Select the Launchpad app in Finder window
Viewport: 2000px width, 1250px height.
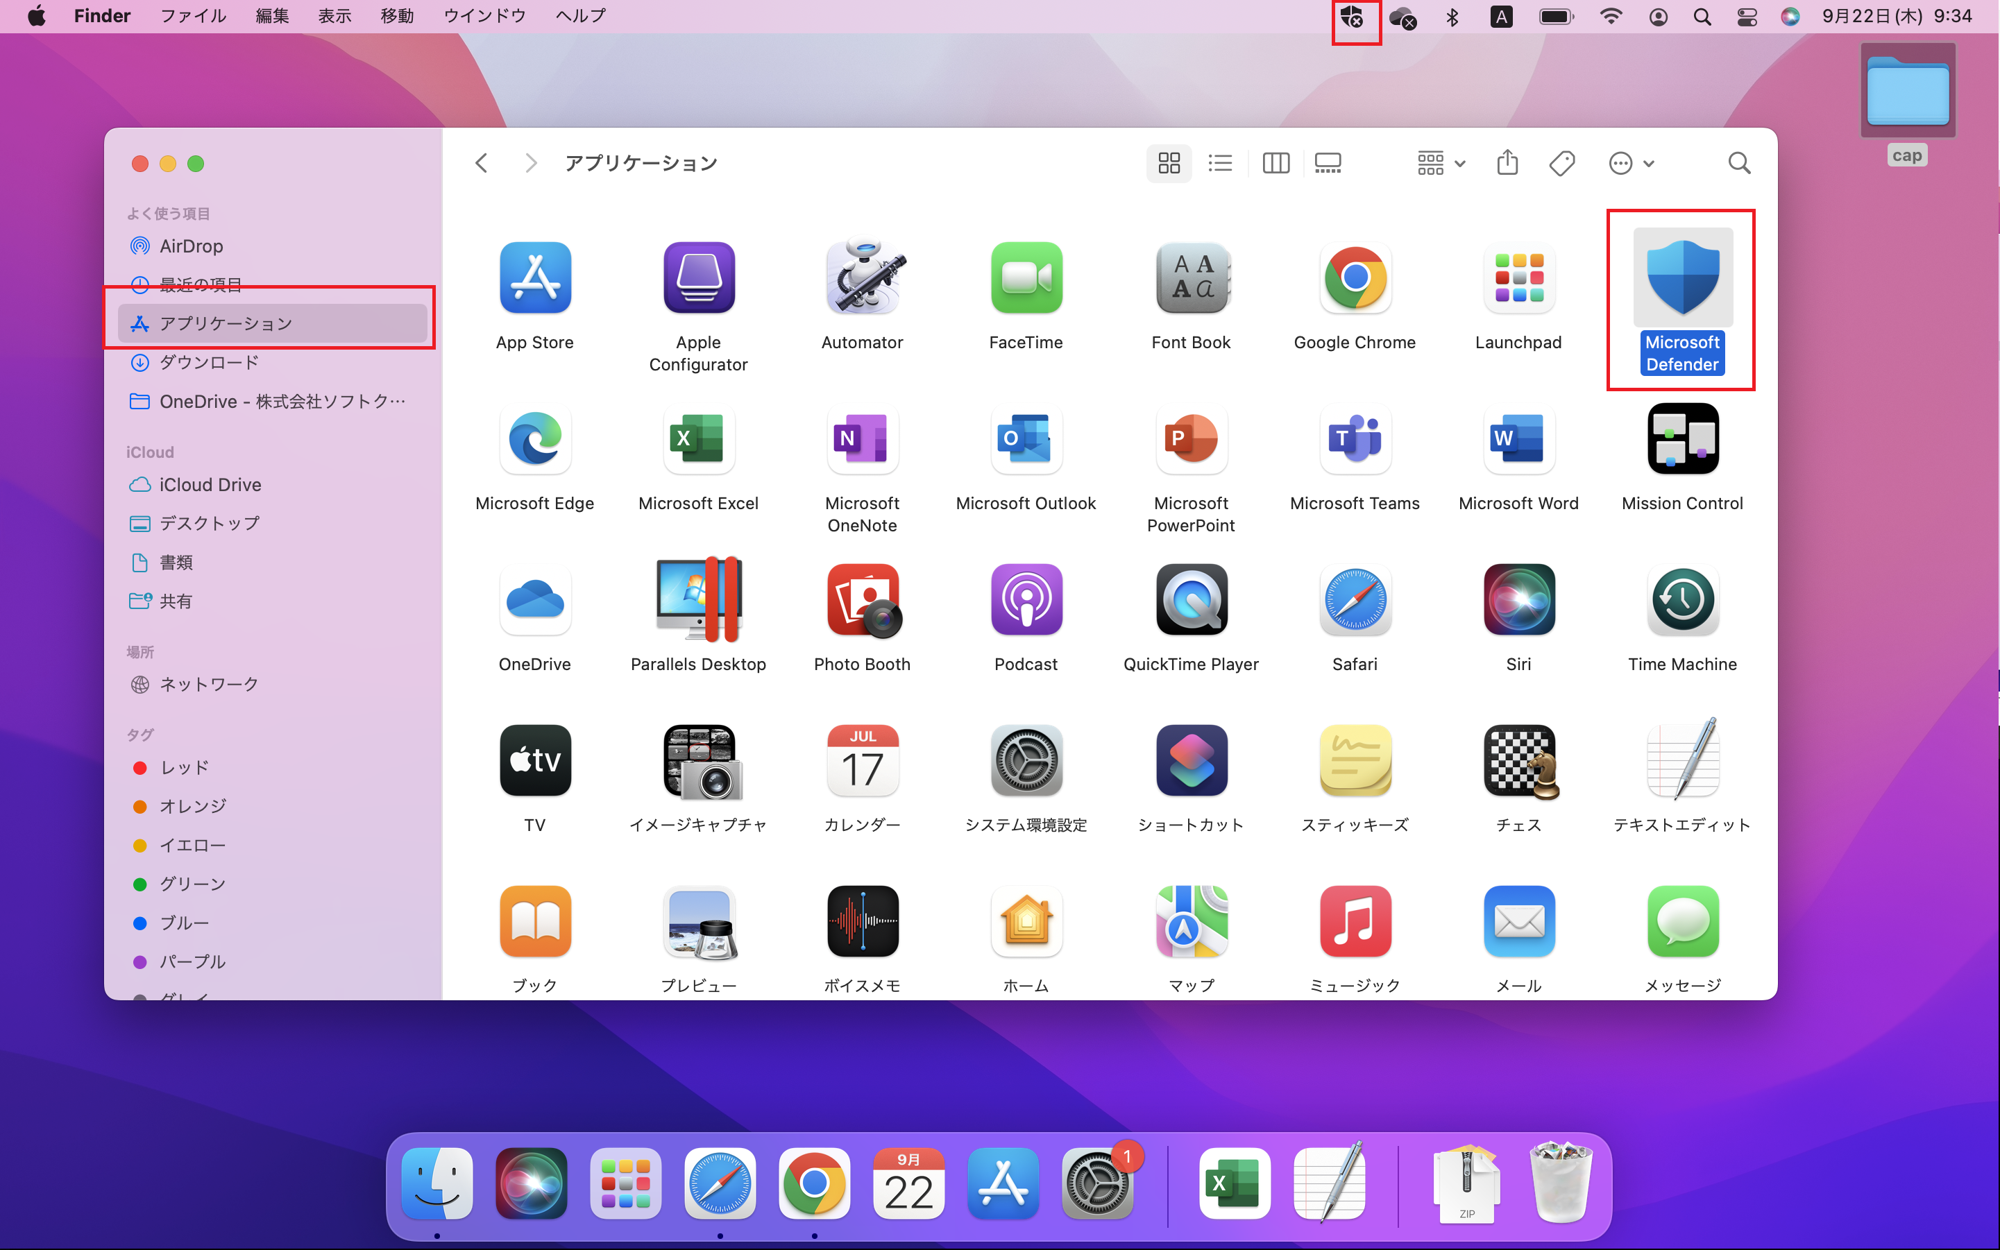pos(1518,277)
